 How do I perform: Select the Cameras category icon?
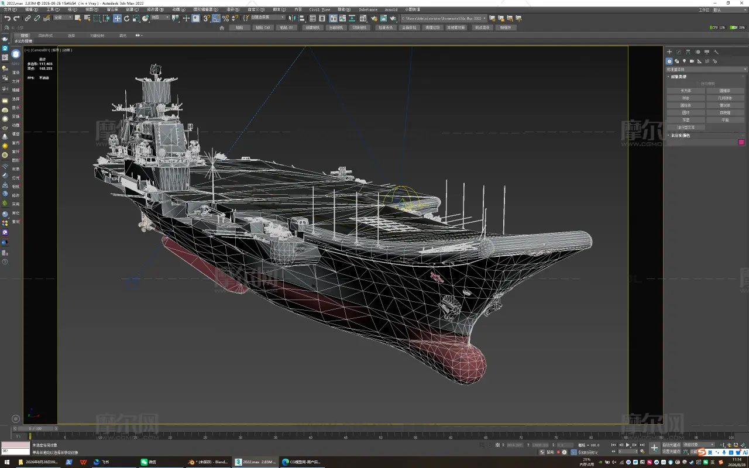pyautogui.click(x=692, y=61)
